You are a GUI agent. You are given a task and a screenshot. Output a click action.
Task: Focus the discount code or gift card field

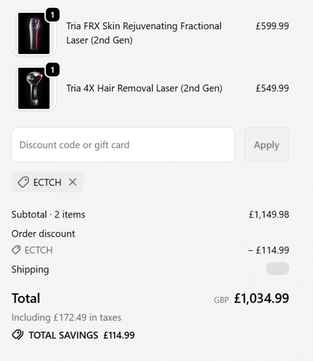click(x=123, y=145)
